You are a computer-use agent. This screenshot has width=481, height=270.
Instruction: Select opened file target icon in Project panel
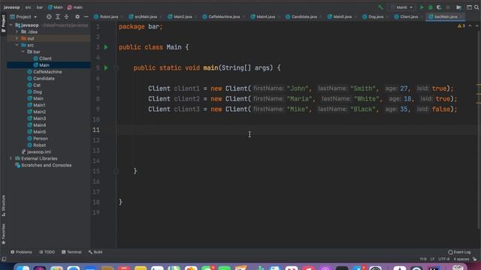[x=49, y=16]
